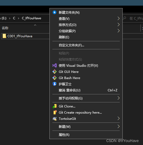Click the Git Clone icon
The height and width of the screenshot is (145, 143).
click(55, 106)
